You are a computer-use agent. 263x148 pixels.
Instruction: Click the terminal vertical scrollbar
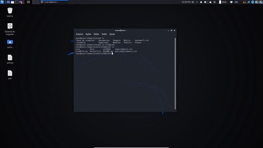175,74
